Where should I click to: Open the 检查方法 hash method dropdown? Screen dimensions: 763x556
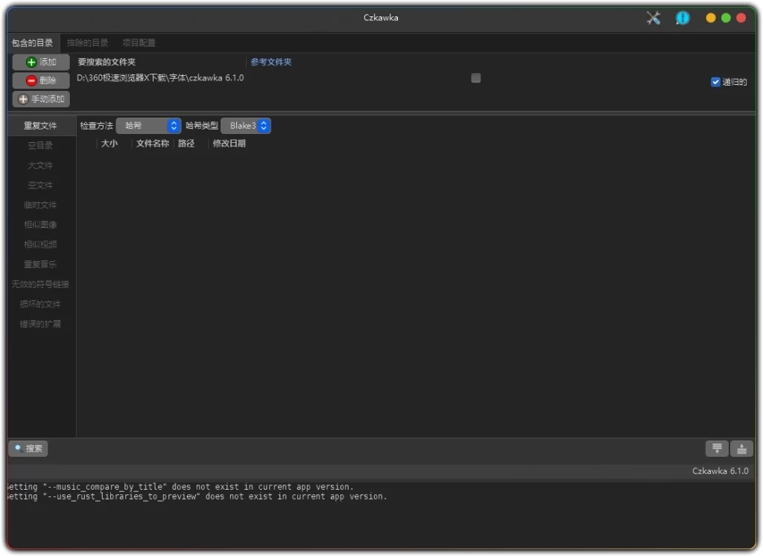click(148, 126)
